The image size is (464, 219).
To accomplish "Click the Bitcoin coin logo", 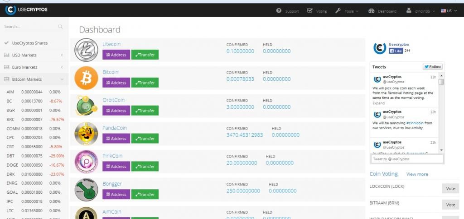I will click(x=86, y=78).
